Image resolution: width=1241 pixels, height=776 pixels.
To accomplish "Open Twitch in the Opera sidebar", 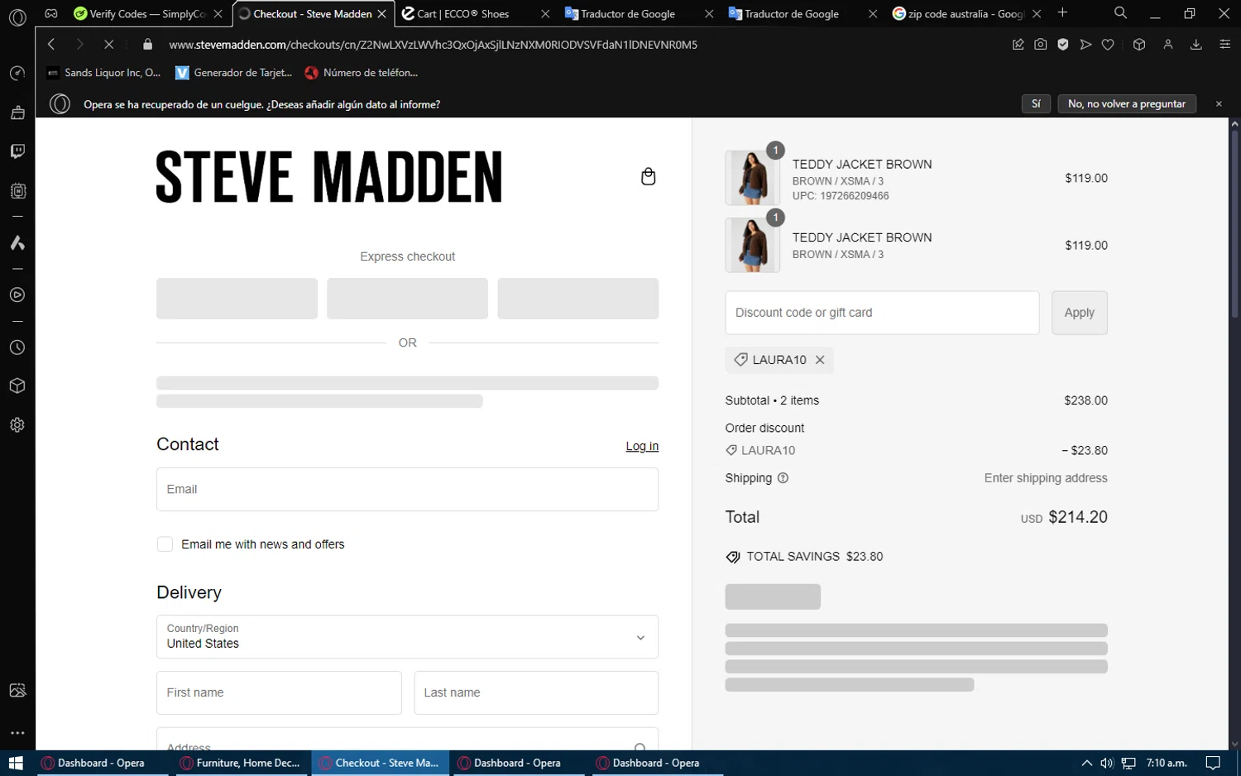I will (x=17, y=151).
